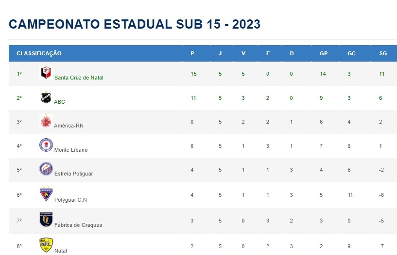This screenshot has height=255, width=397.
Task: Select Santa Cruz de Natal's 15 points cell
Action: 193,74
